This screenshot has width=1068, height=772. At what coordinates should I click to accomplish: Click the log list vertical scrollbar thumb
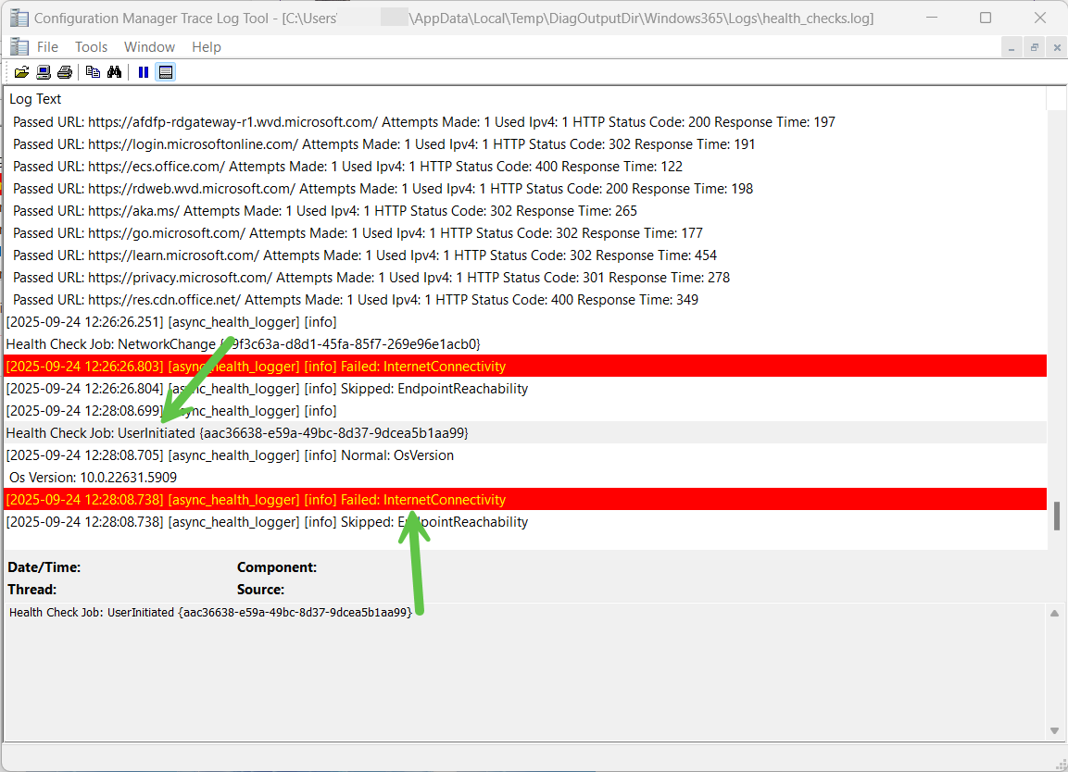point(1057,516)
